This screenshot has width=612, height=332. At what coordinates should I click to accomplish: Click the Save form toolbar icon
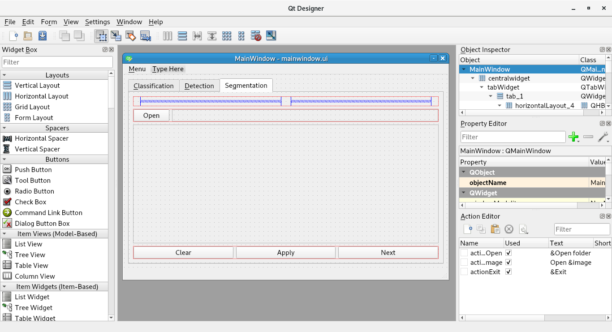point(43,36)
